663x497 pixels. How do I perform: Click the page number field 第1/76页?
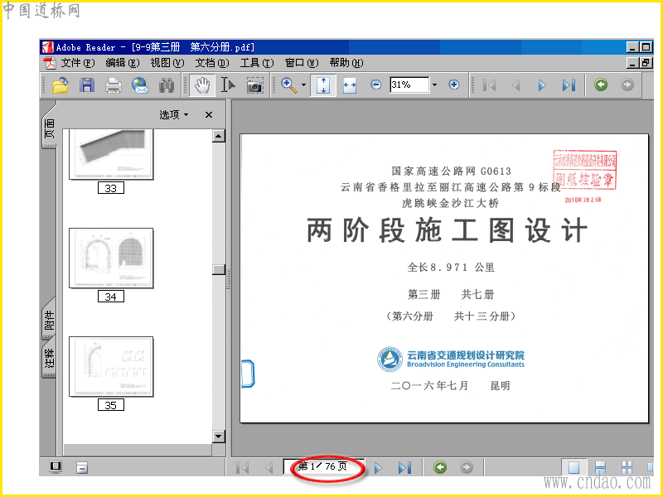323,466
